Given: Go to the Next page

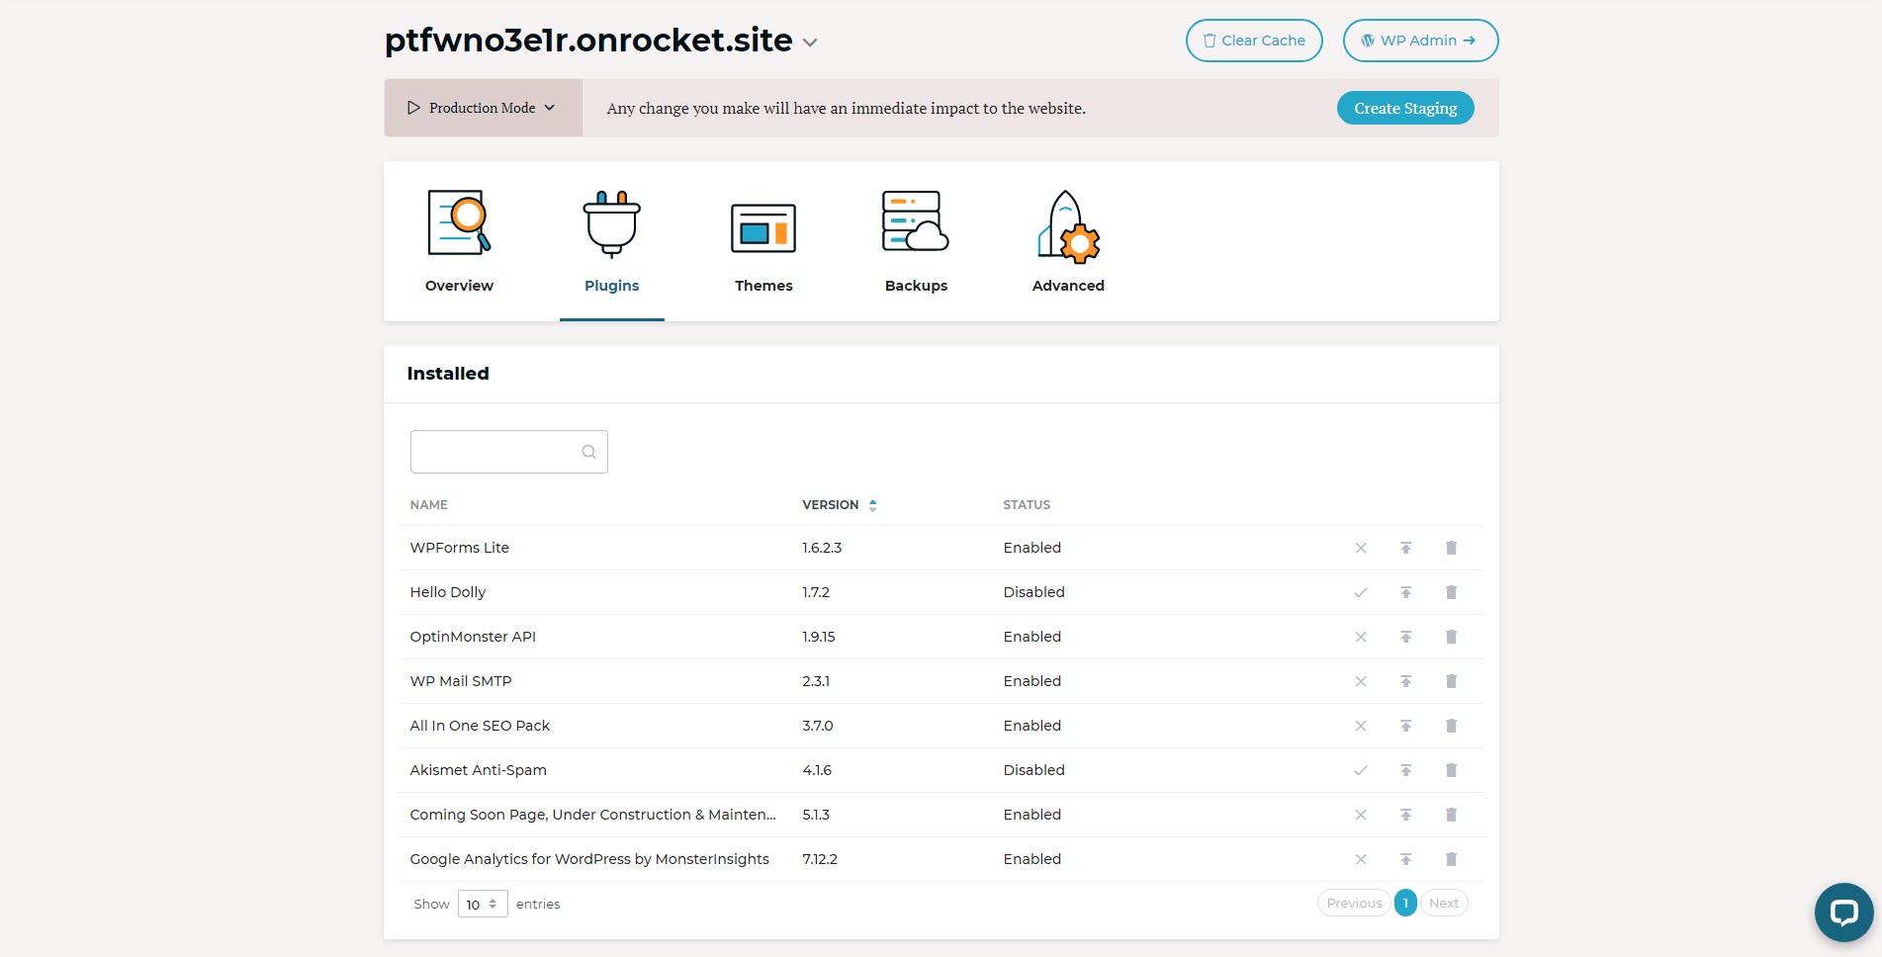Looking at the screenshot, I should coord(1444,903).
